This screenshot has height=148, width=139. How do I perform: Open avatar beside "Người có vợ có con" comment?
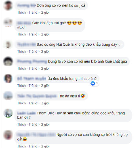point(8,135)
